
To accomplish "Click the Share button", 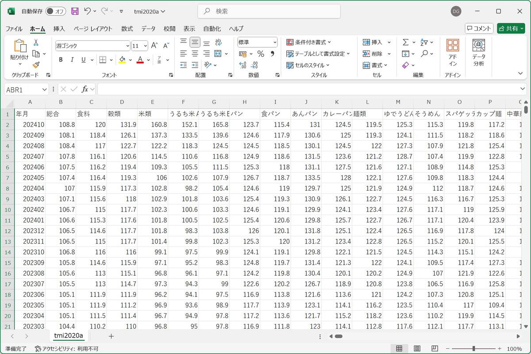I will 511,28.
